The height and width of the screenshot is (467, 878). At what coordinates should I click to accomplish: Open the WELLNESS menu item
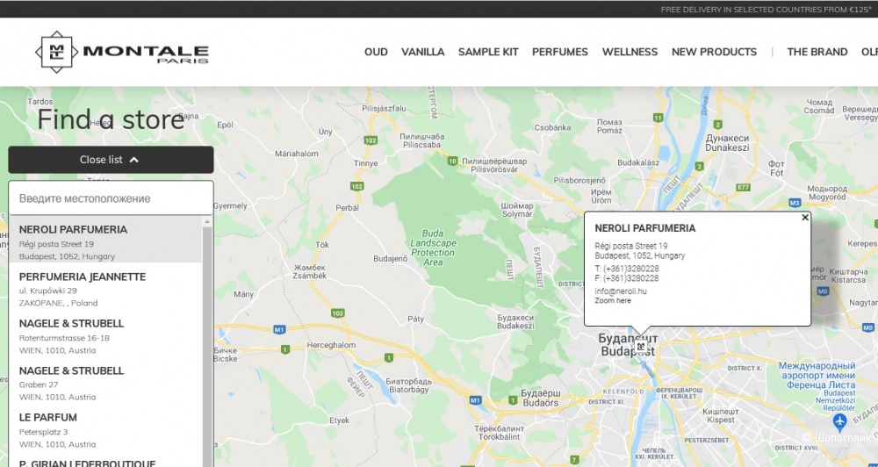(x=630, y=52)
